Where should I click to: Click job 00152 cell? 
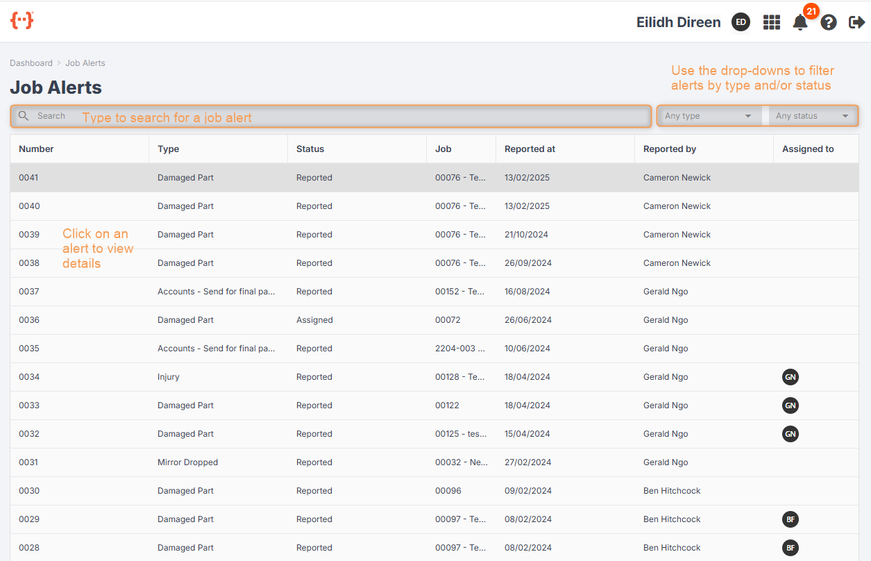[x=460, y=292]
